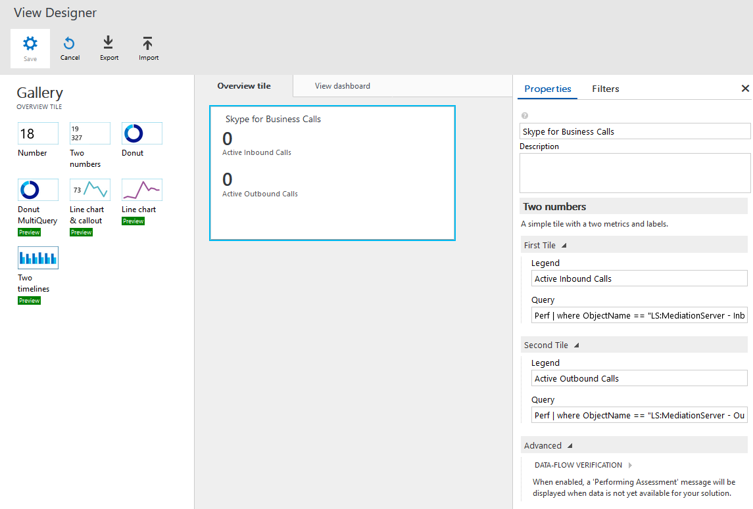This screenshot has width=753, height=509.
Task: Click the Export download icon
Action: tap(109, 43)
